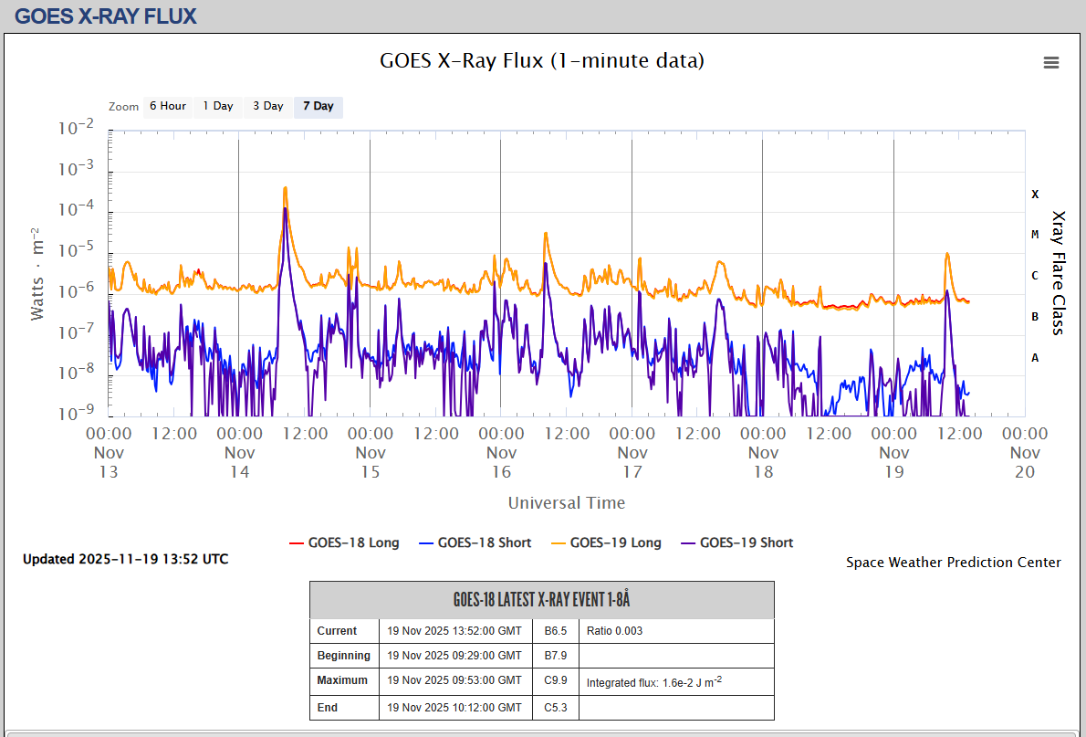Select the Maximum row value C9.9

point(556,680)
